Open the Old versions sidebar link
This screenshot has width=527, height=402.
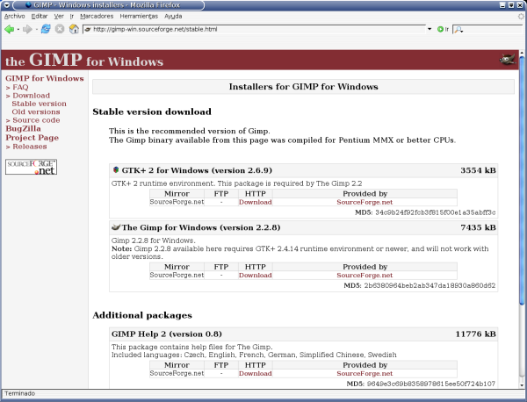[36, 111]
